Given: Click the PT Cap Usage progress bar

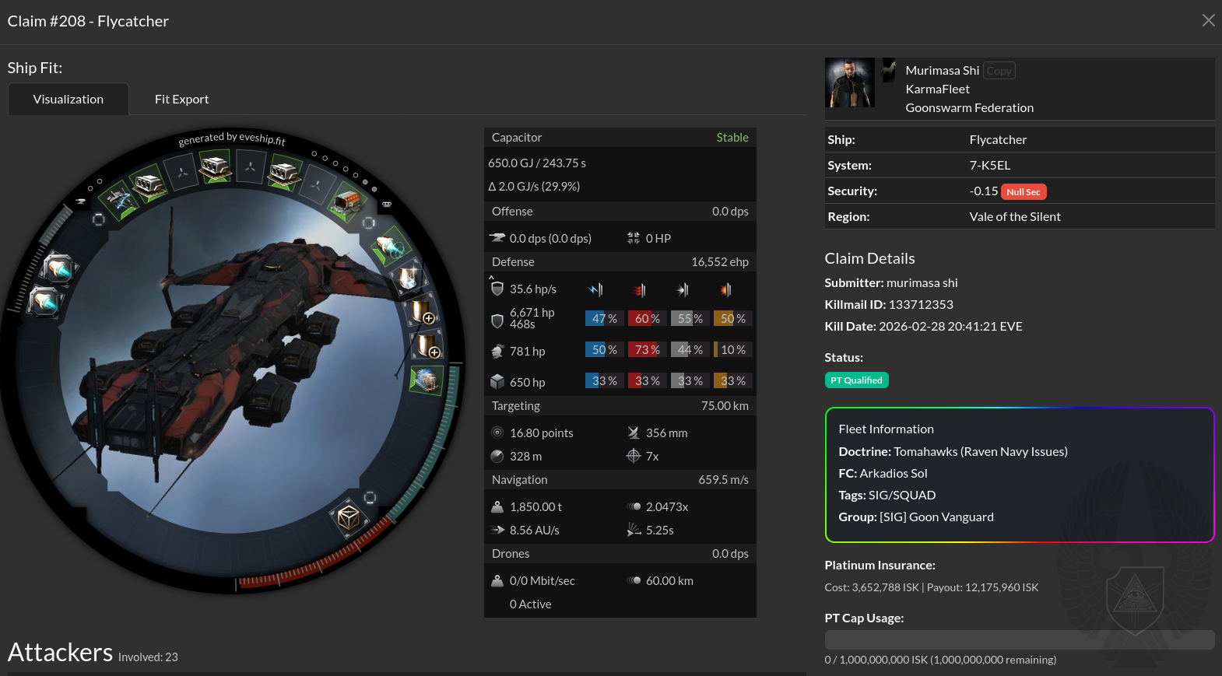Looking at the screenshot, I should pyautogui.click(x=1019, y=639).
